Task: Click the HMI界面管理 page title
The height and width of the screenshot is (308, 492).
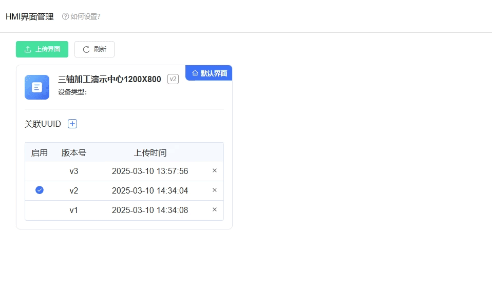Action: tap(30, 16)
